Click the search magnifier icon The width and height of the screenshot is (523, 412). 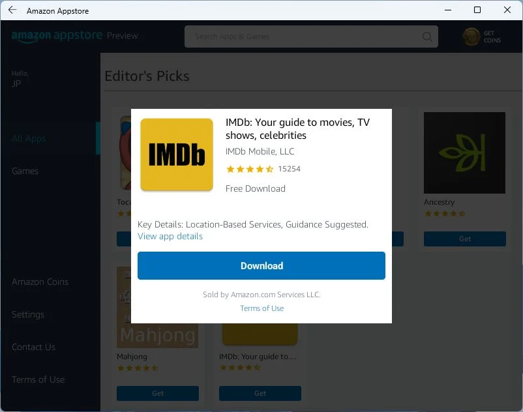427,37
